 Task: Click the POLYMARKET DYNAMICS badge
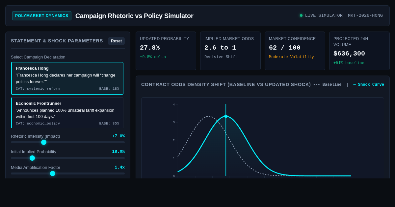pos(42,16)
